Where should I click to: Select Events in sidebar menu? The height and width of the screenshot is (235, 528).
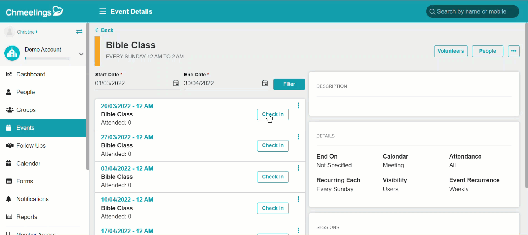[43, 128]
